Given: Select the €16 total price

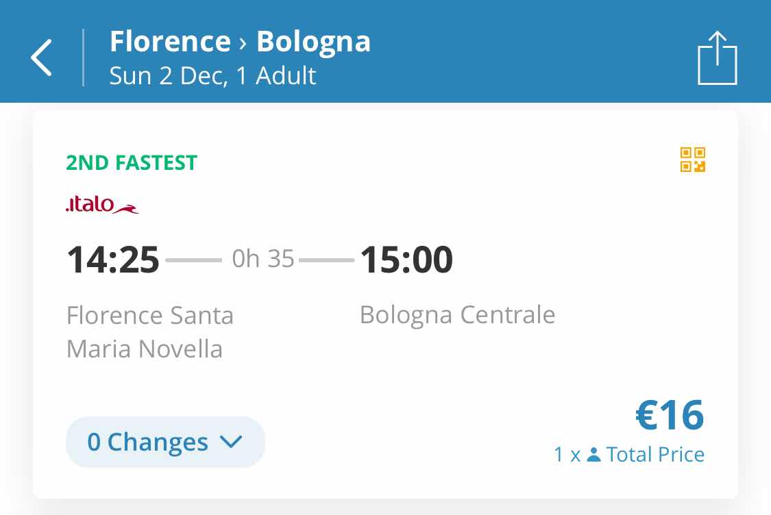Looking at the screenshot, I should click(x=670, y=415).
